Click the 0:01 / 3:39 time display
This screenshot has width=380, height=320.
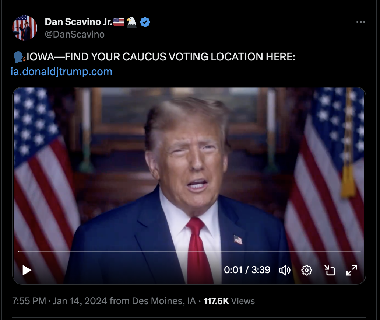coord(247,270)
